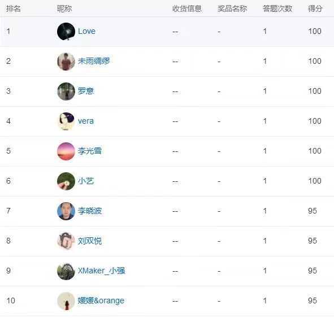Click 媛媛&orange's avatar
Viewport: 334px width, 318px height.
tap(66, 300)
